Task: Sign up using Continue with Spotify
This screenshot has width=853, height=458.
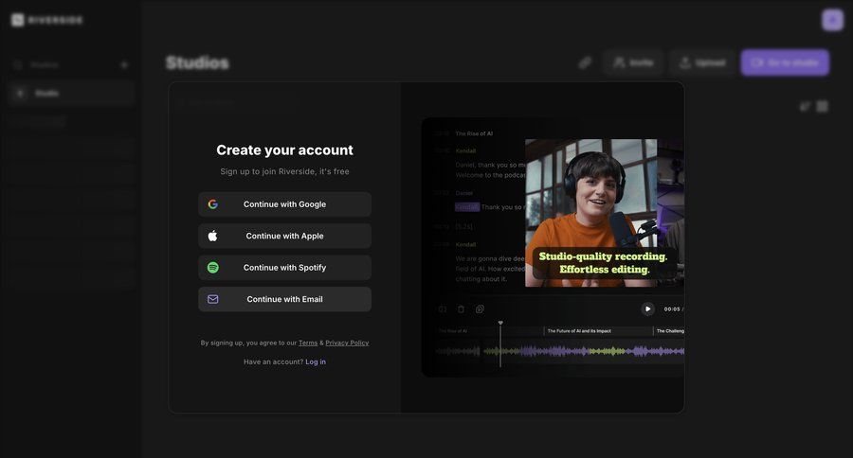Action: (x=284, y=267)
